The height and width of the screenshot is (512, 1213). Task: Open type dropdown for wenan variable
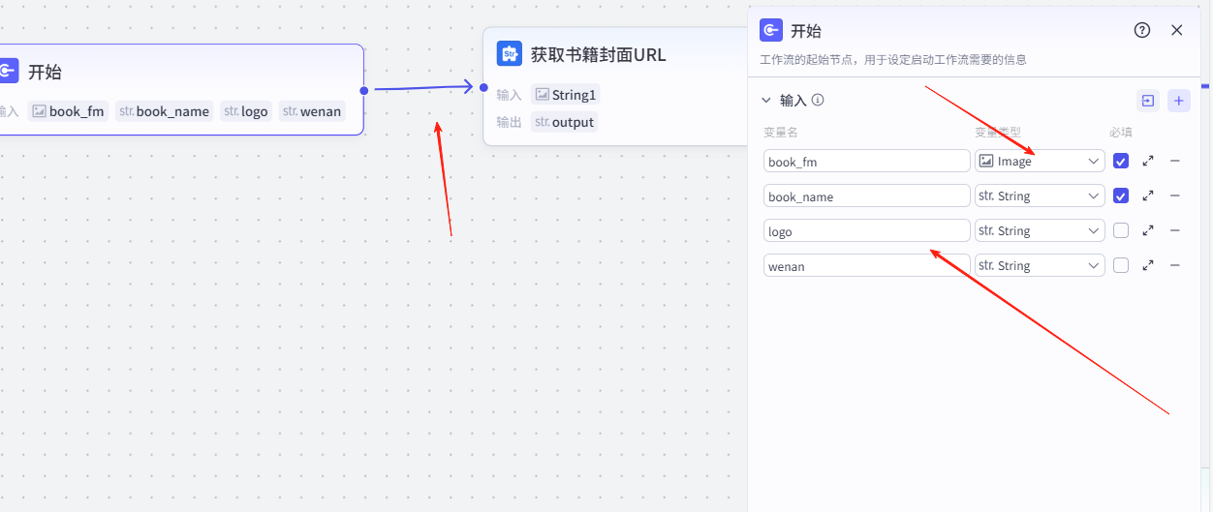click(x=1040, y=265)
